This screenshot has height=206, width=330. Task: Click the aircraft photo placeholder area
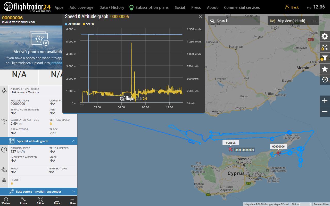coord(31,47)
